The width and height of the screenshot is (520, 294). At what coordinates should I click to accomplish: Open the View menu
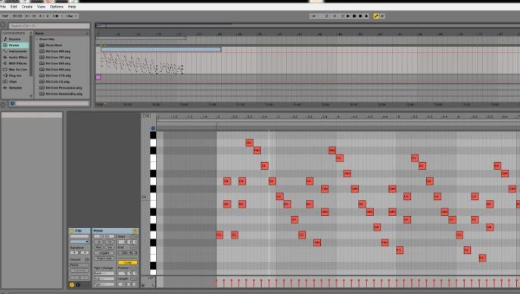41,7
